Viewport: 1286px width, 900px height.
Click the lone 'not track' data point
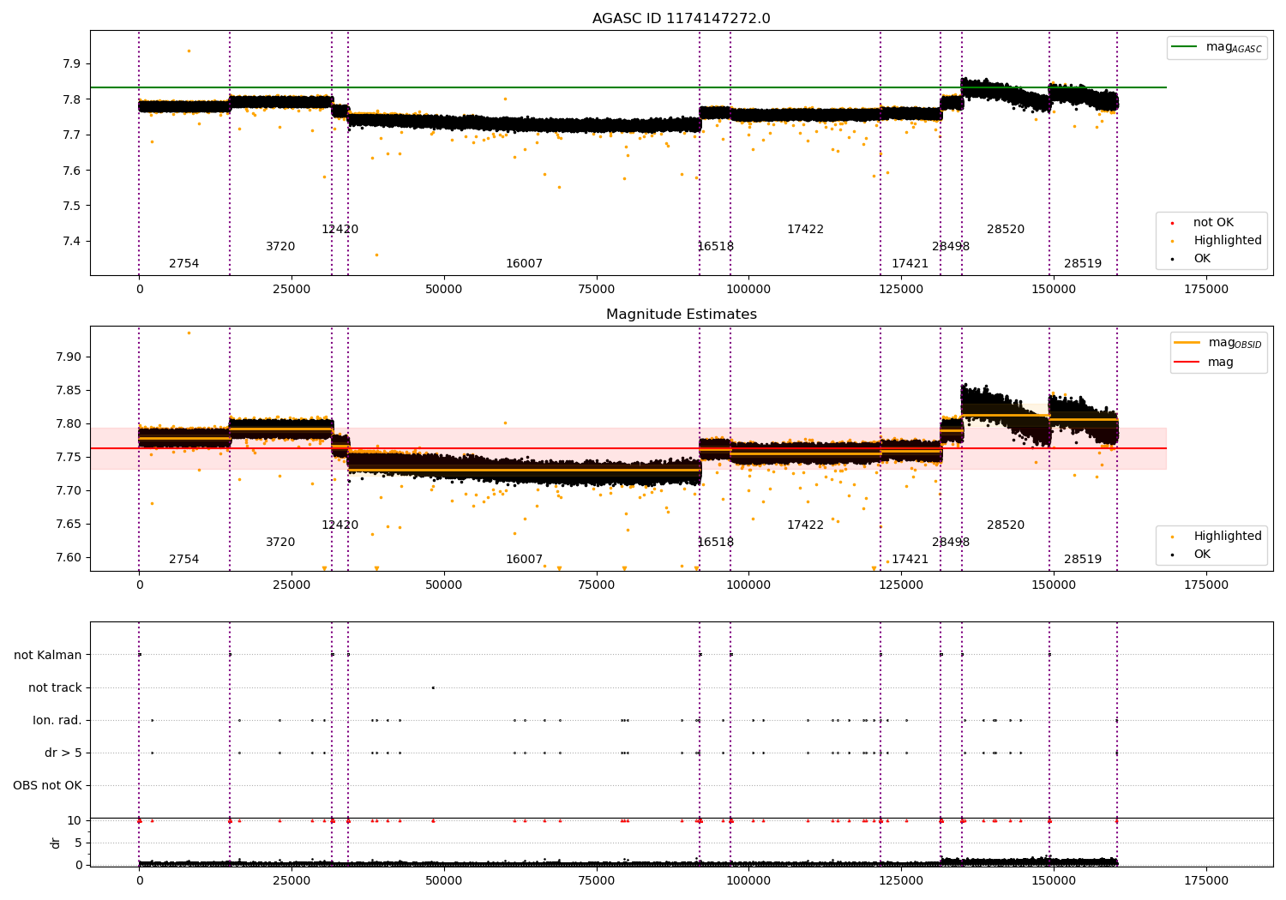point(433,687)
